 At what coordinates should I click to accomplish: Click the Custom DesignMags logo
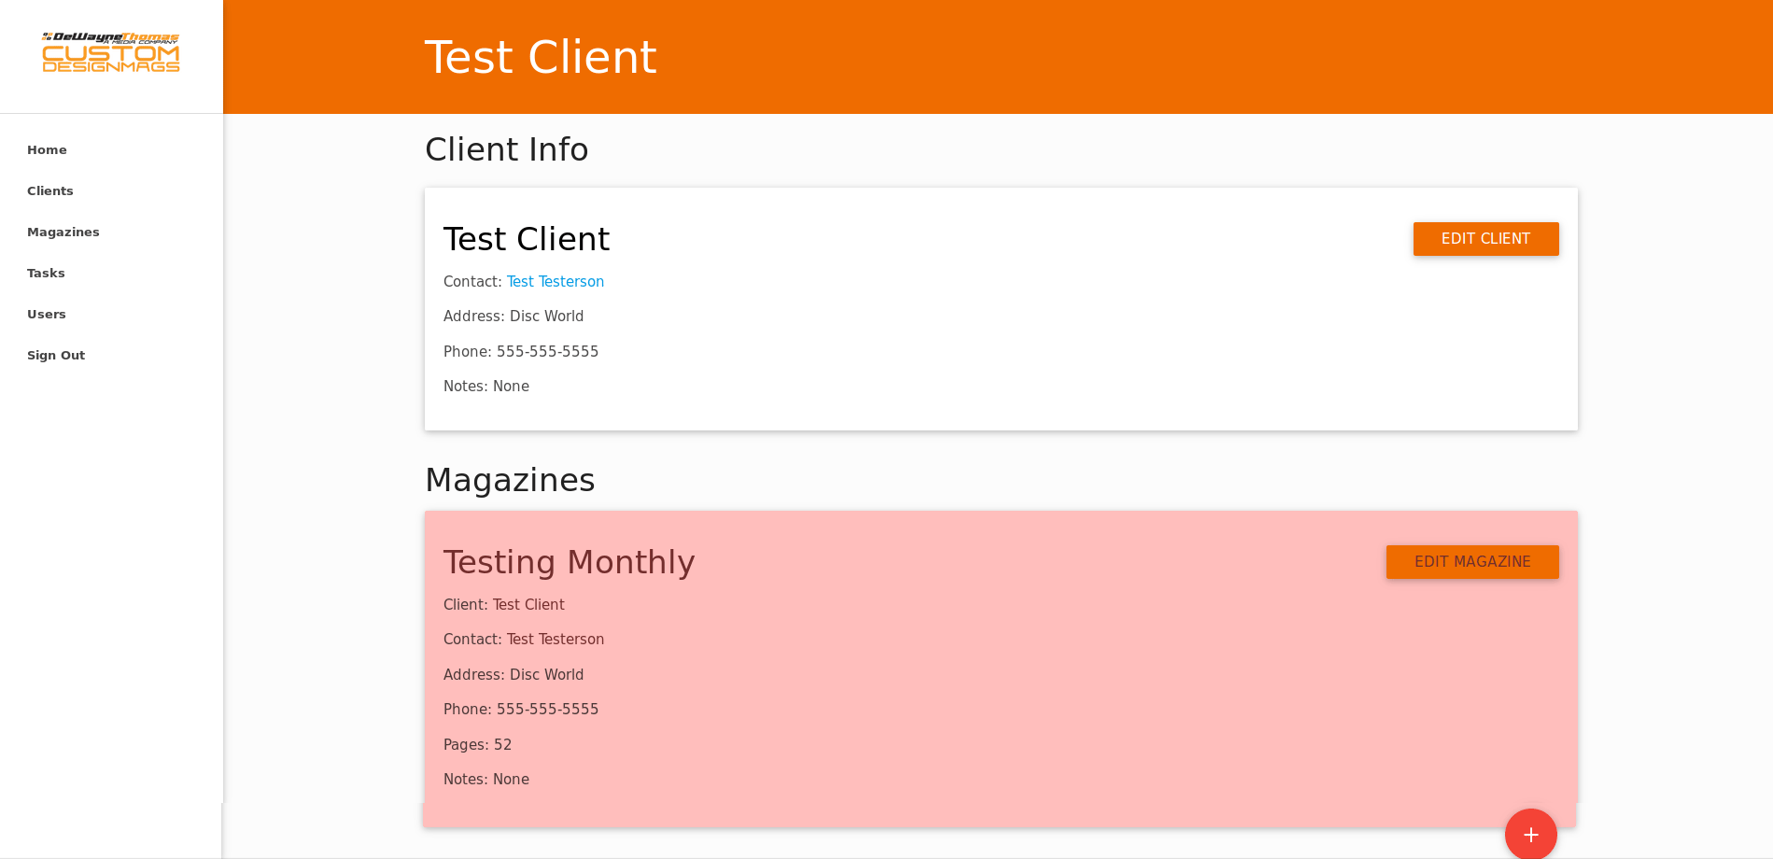pyautogui.click(x=110, y=53)
